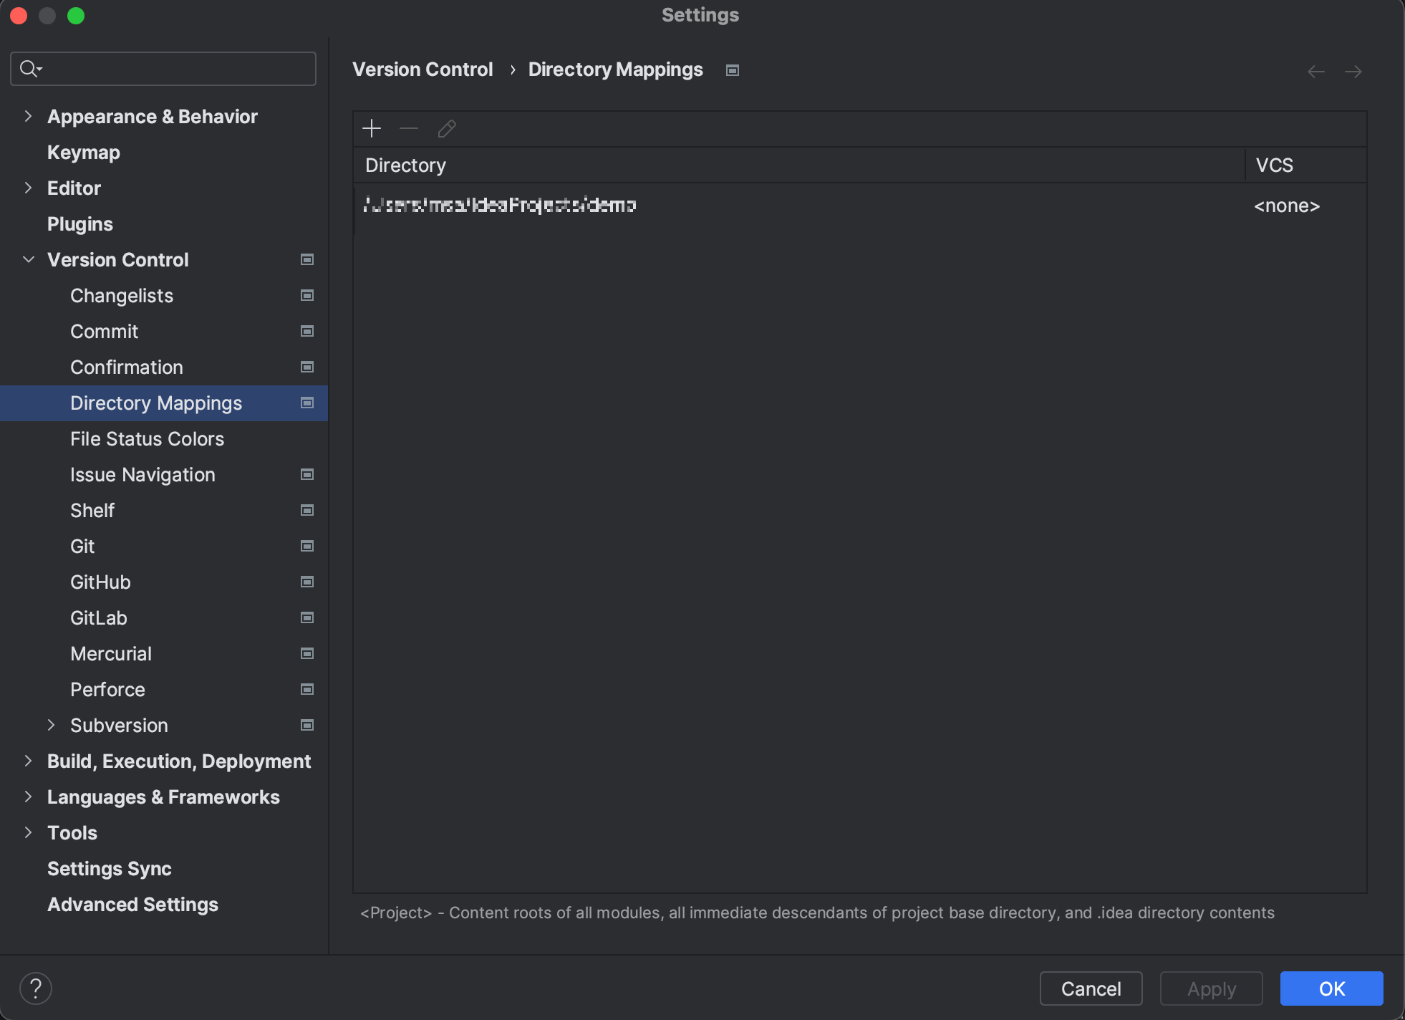
Task: Click the search options magnifier icon
Action: coord(30,69)
